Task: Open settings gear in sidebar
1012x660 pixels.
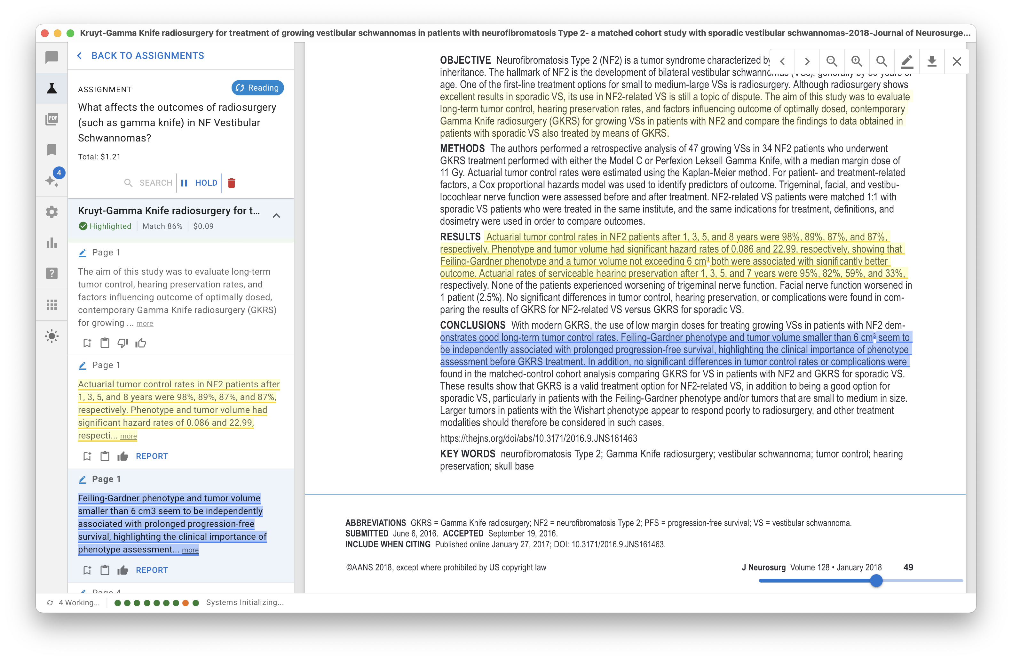Action: (x=51, y=212)
